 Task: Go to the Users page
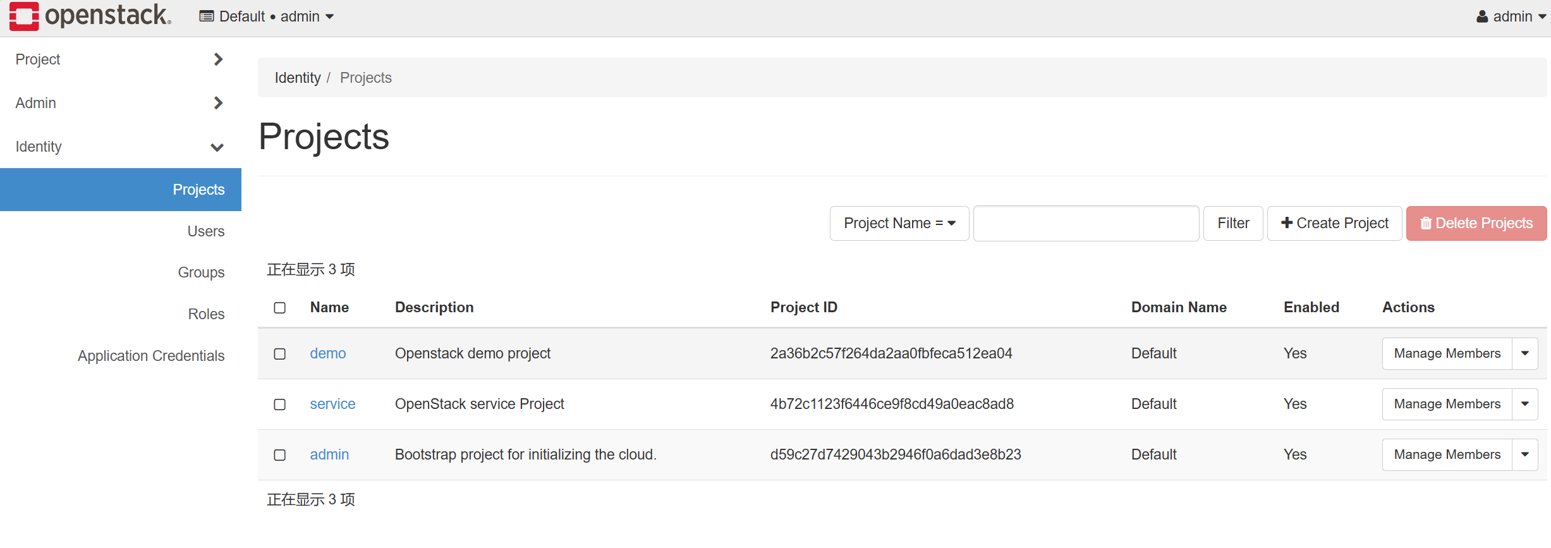(x=206, y=231)
